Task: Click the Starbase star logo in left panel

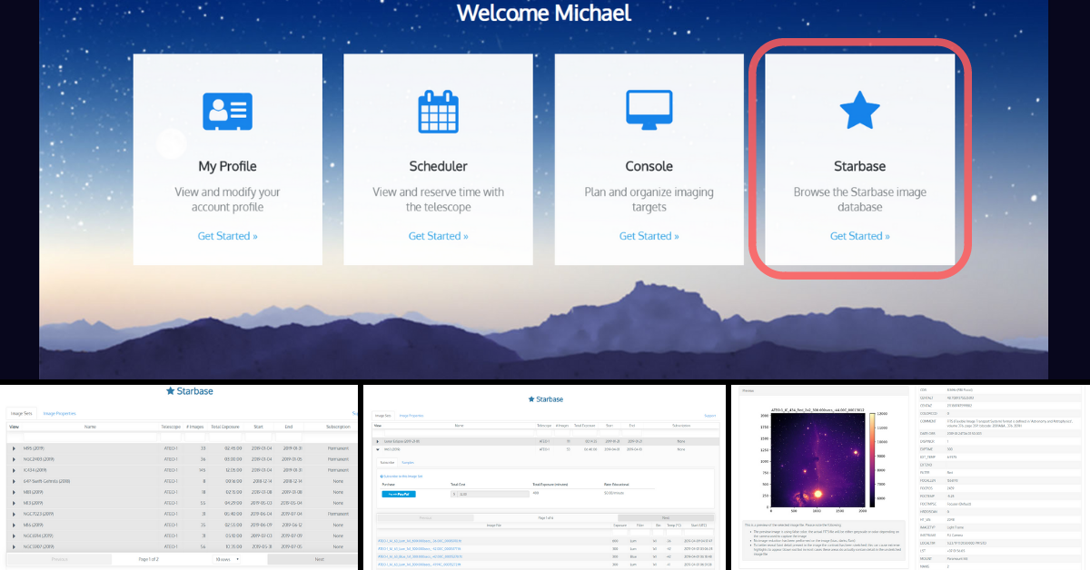Action: pyautogui.click(x=170, y=391)
